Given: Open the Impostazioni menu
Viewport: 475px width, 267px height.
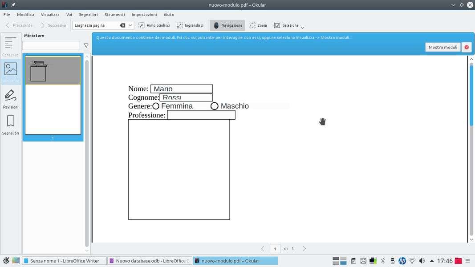Looking at the screenshot, I should point(144,15).
